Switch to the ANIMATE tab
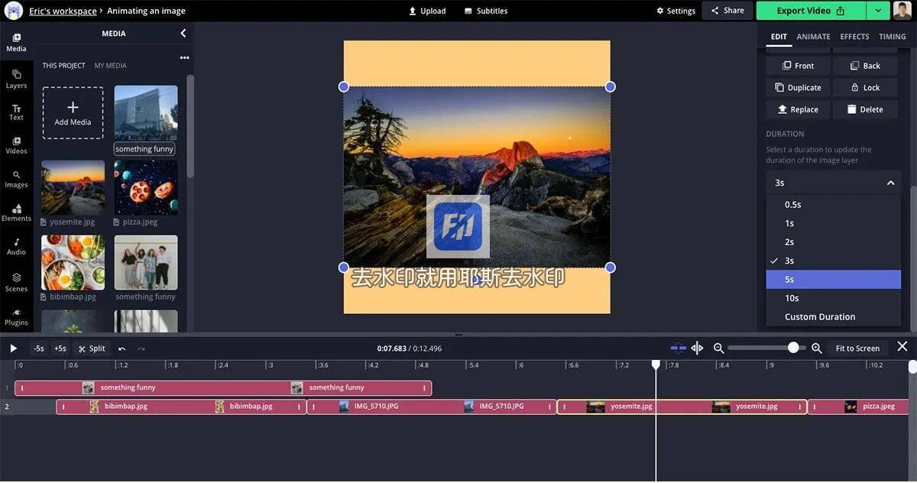Image resolution: width=917 pixels, height=483 pixels. [x=813, y=37]
